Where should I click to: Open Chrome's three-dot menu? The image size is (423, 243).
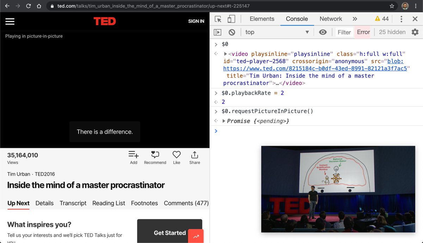click(x=416, y=6)
